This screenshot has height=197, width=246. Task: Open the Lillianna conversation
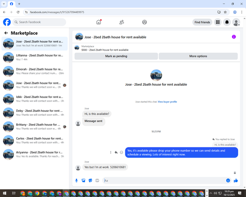click(x=34, y=58)
